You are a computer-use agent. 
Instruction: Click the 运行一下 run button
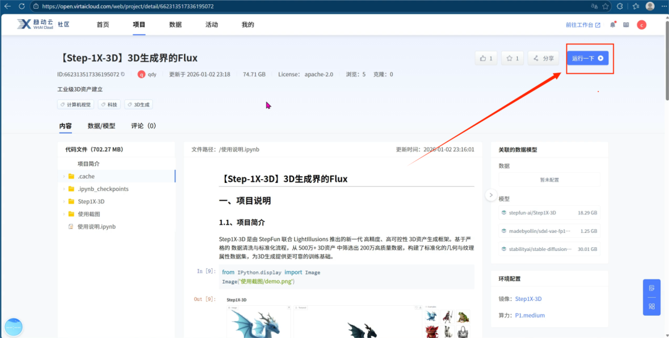pos(587,58)
